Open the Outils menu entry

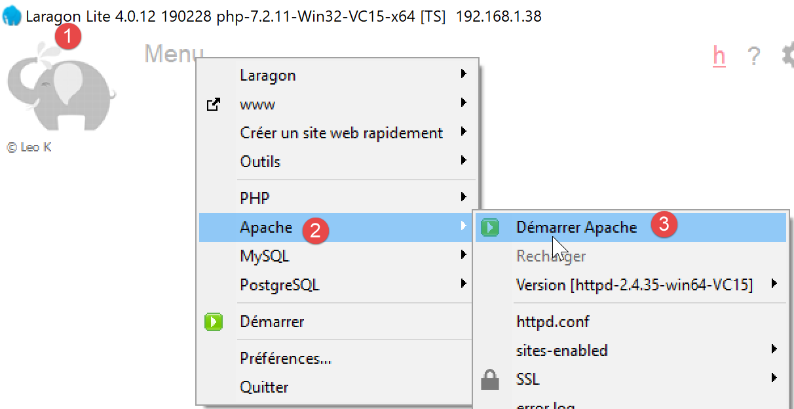click(x=260, y=161)
